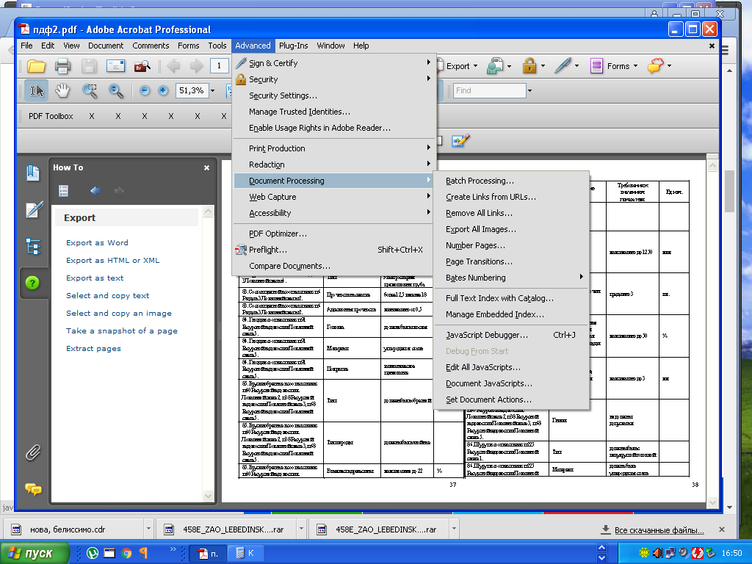This screenshot has width=752, height=564.
Task: Click the Open folder toolbar icon
Action: coord(36,65)
